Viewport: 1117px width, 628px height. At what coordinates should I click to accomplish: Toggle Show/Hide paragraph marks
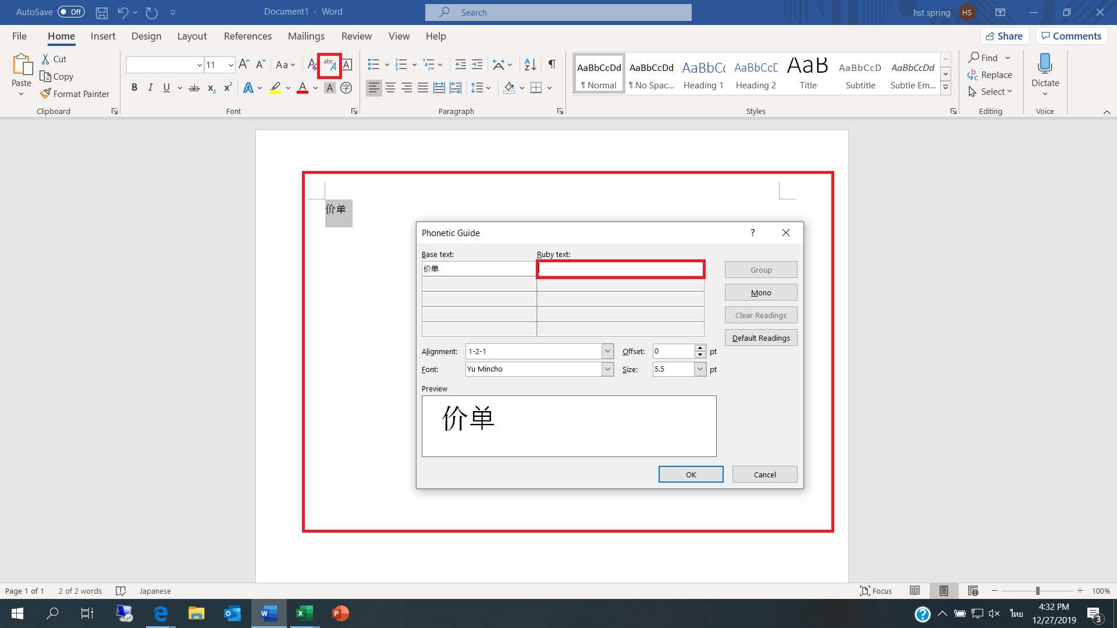pyautogui.click(x=552, y=65)
